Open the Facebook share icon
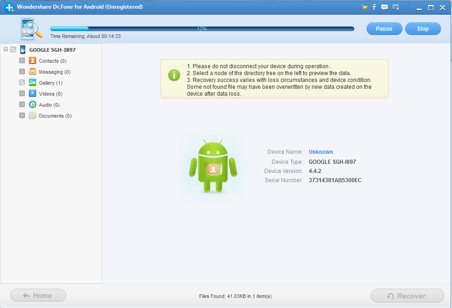The image size is (452, 308). (374, 7)
